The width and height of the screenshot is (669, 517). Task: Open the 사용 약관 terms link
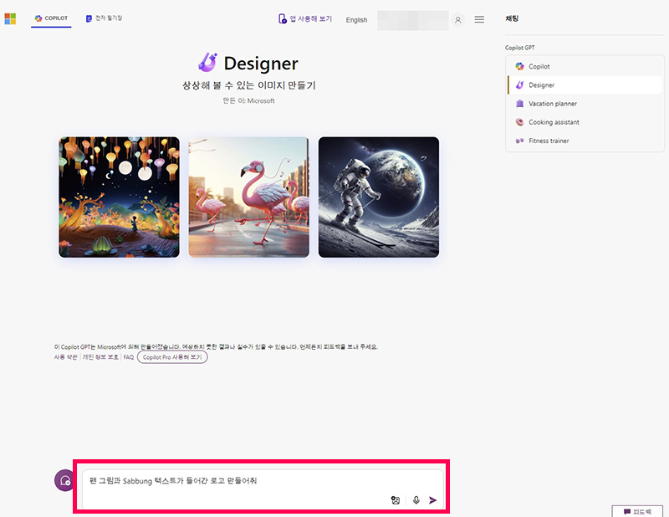(x=65, y=357)
